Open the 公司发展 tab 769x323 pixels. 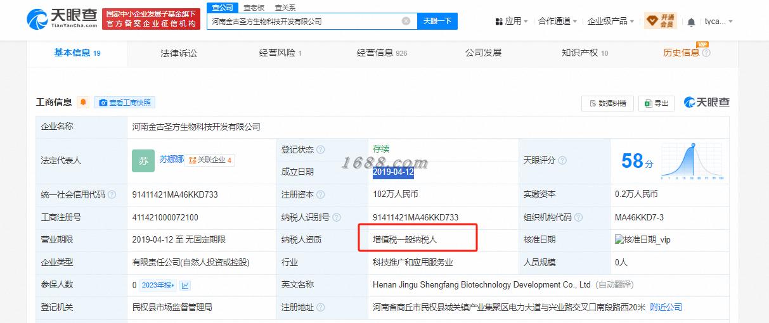point(483,53)
